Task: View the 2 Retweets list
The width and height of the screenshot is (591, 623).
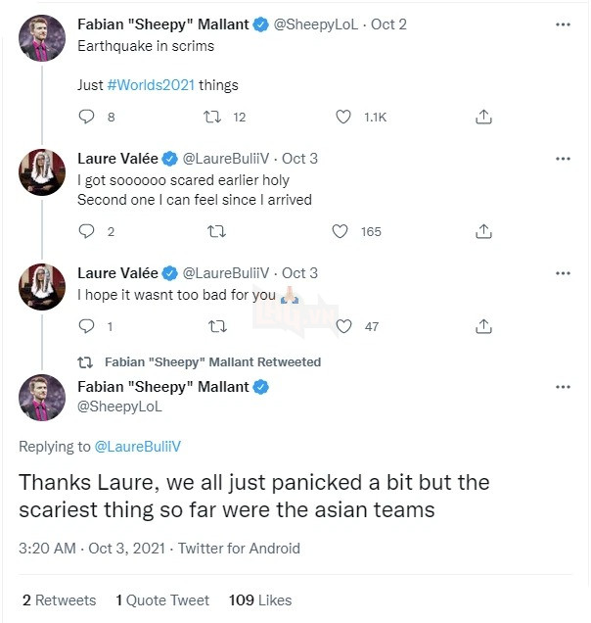Action: click(59, 599)
